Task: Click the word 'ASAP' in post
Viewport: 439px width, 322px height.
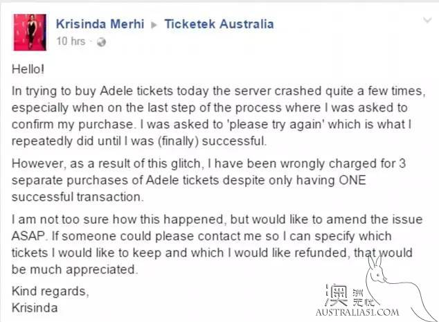Action: [x=28, y=236]
